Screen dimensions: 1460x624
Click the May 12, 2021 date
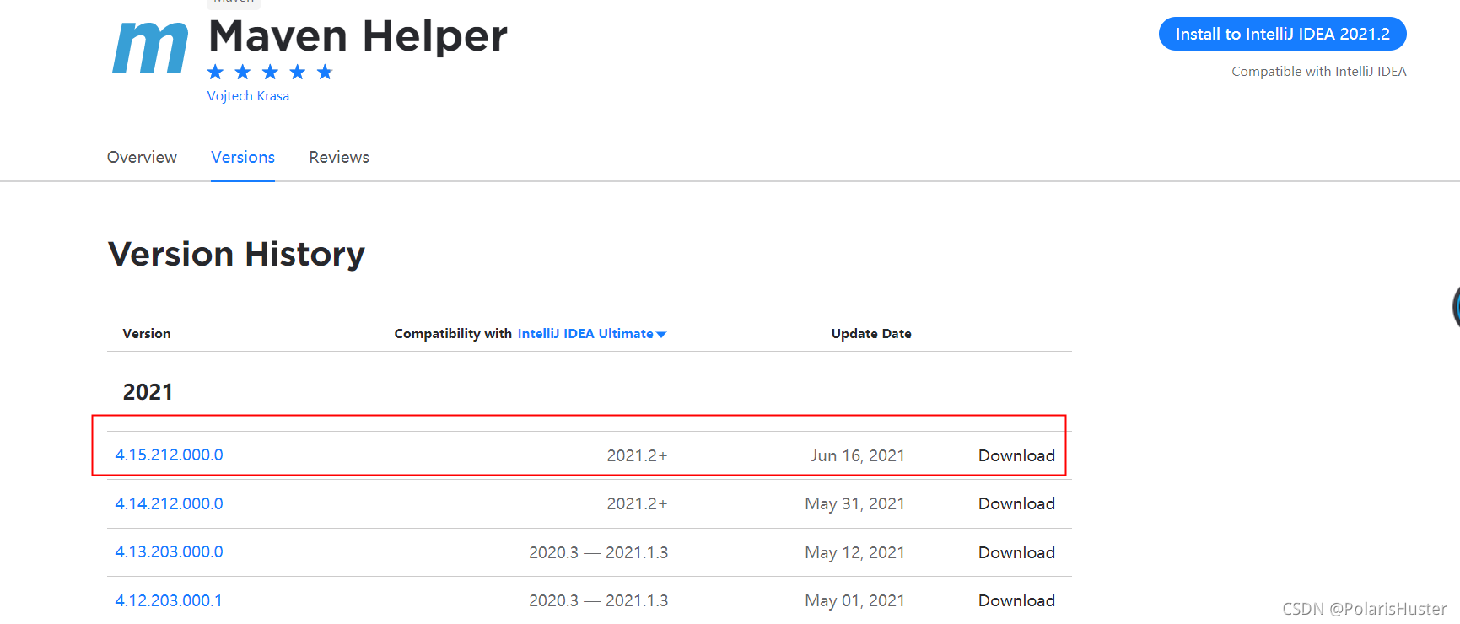[854, 552]
